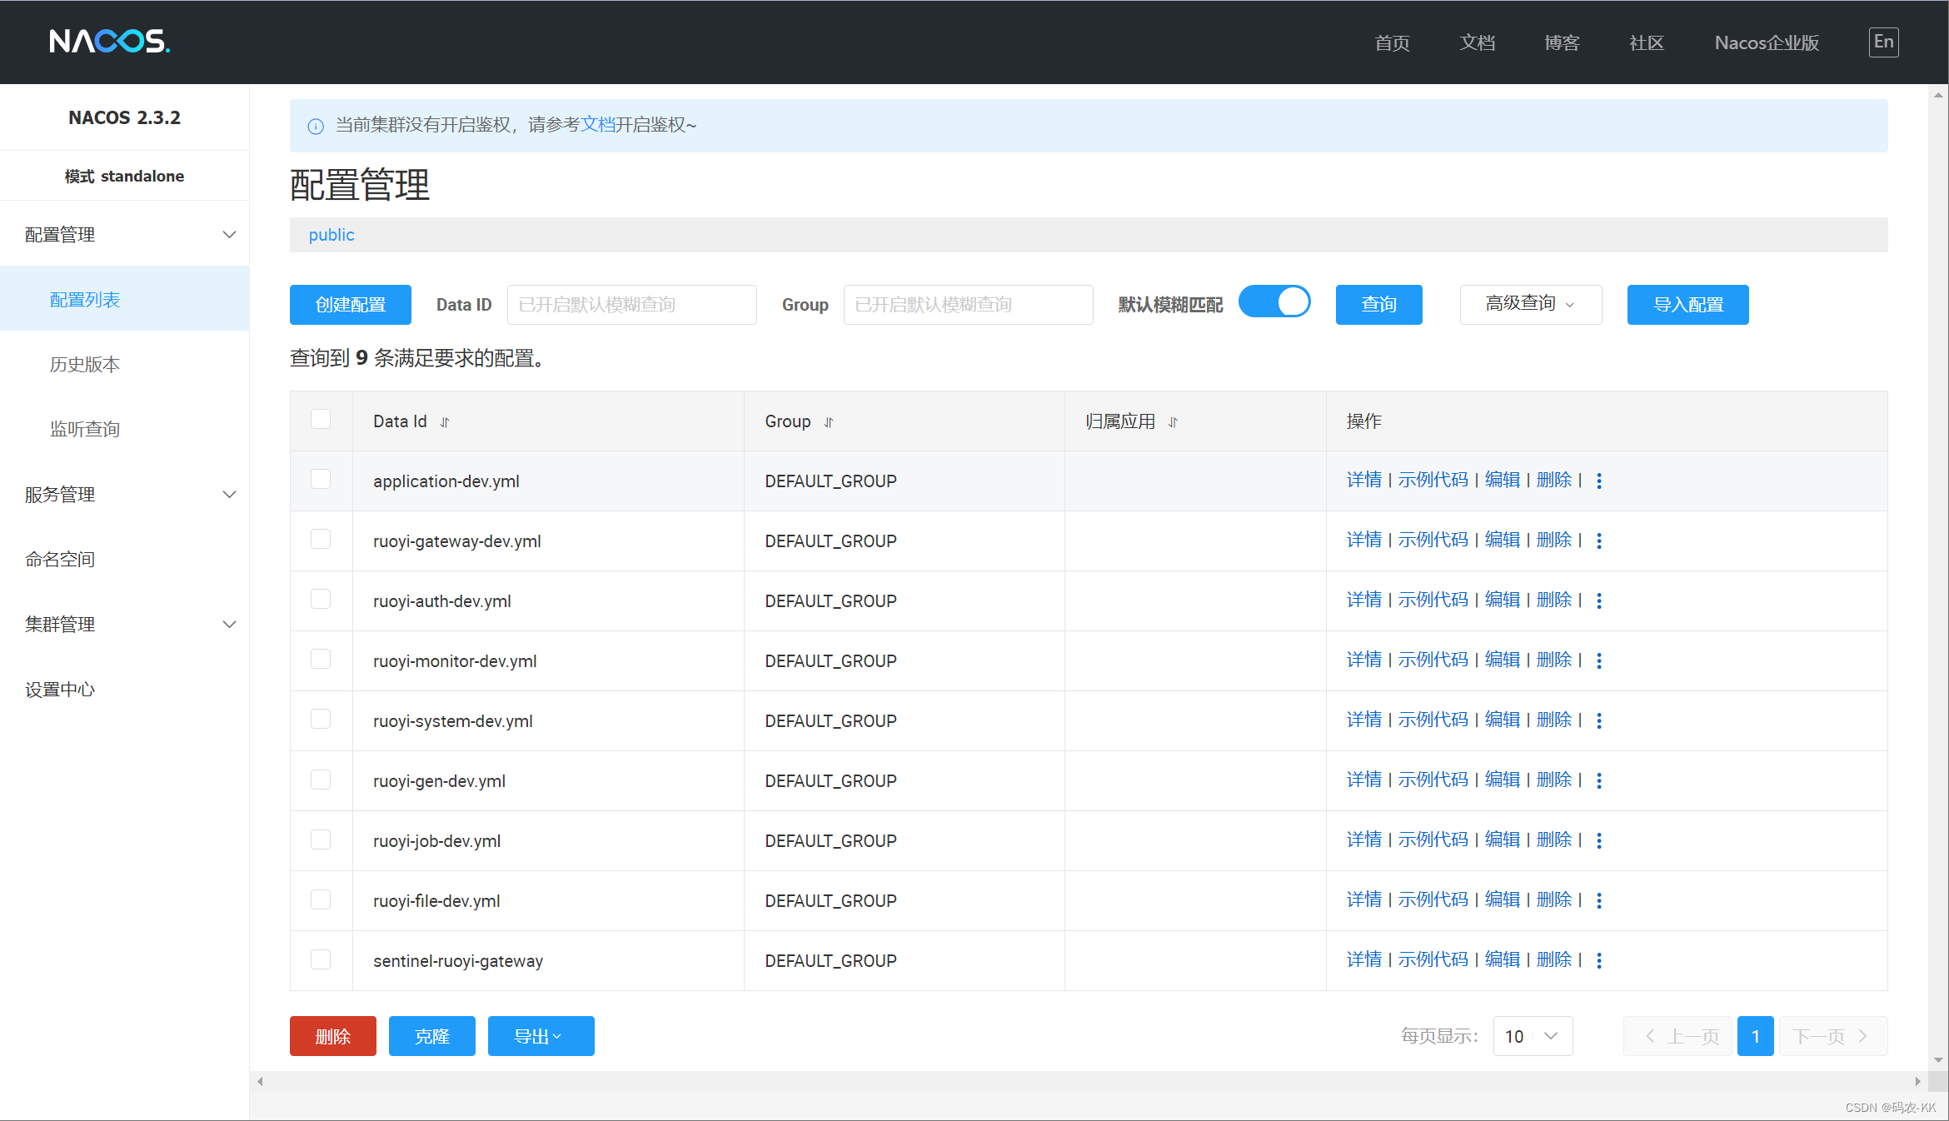1949x1121 pixels.
Task: Toggle the select-all checkbox in table header
Action: (x=321, y=419)
